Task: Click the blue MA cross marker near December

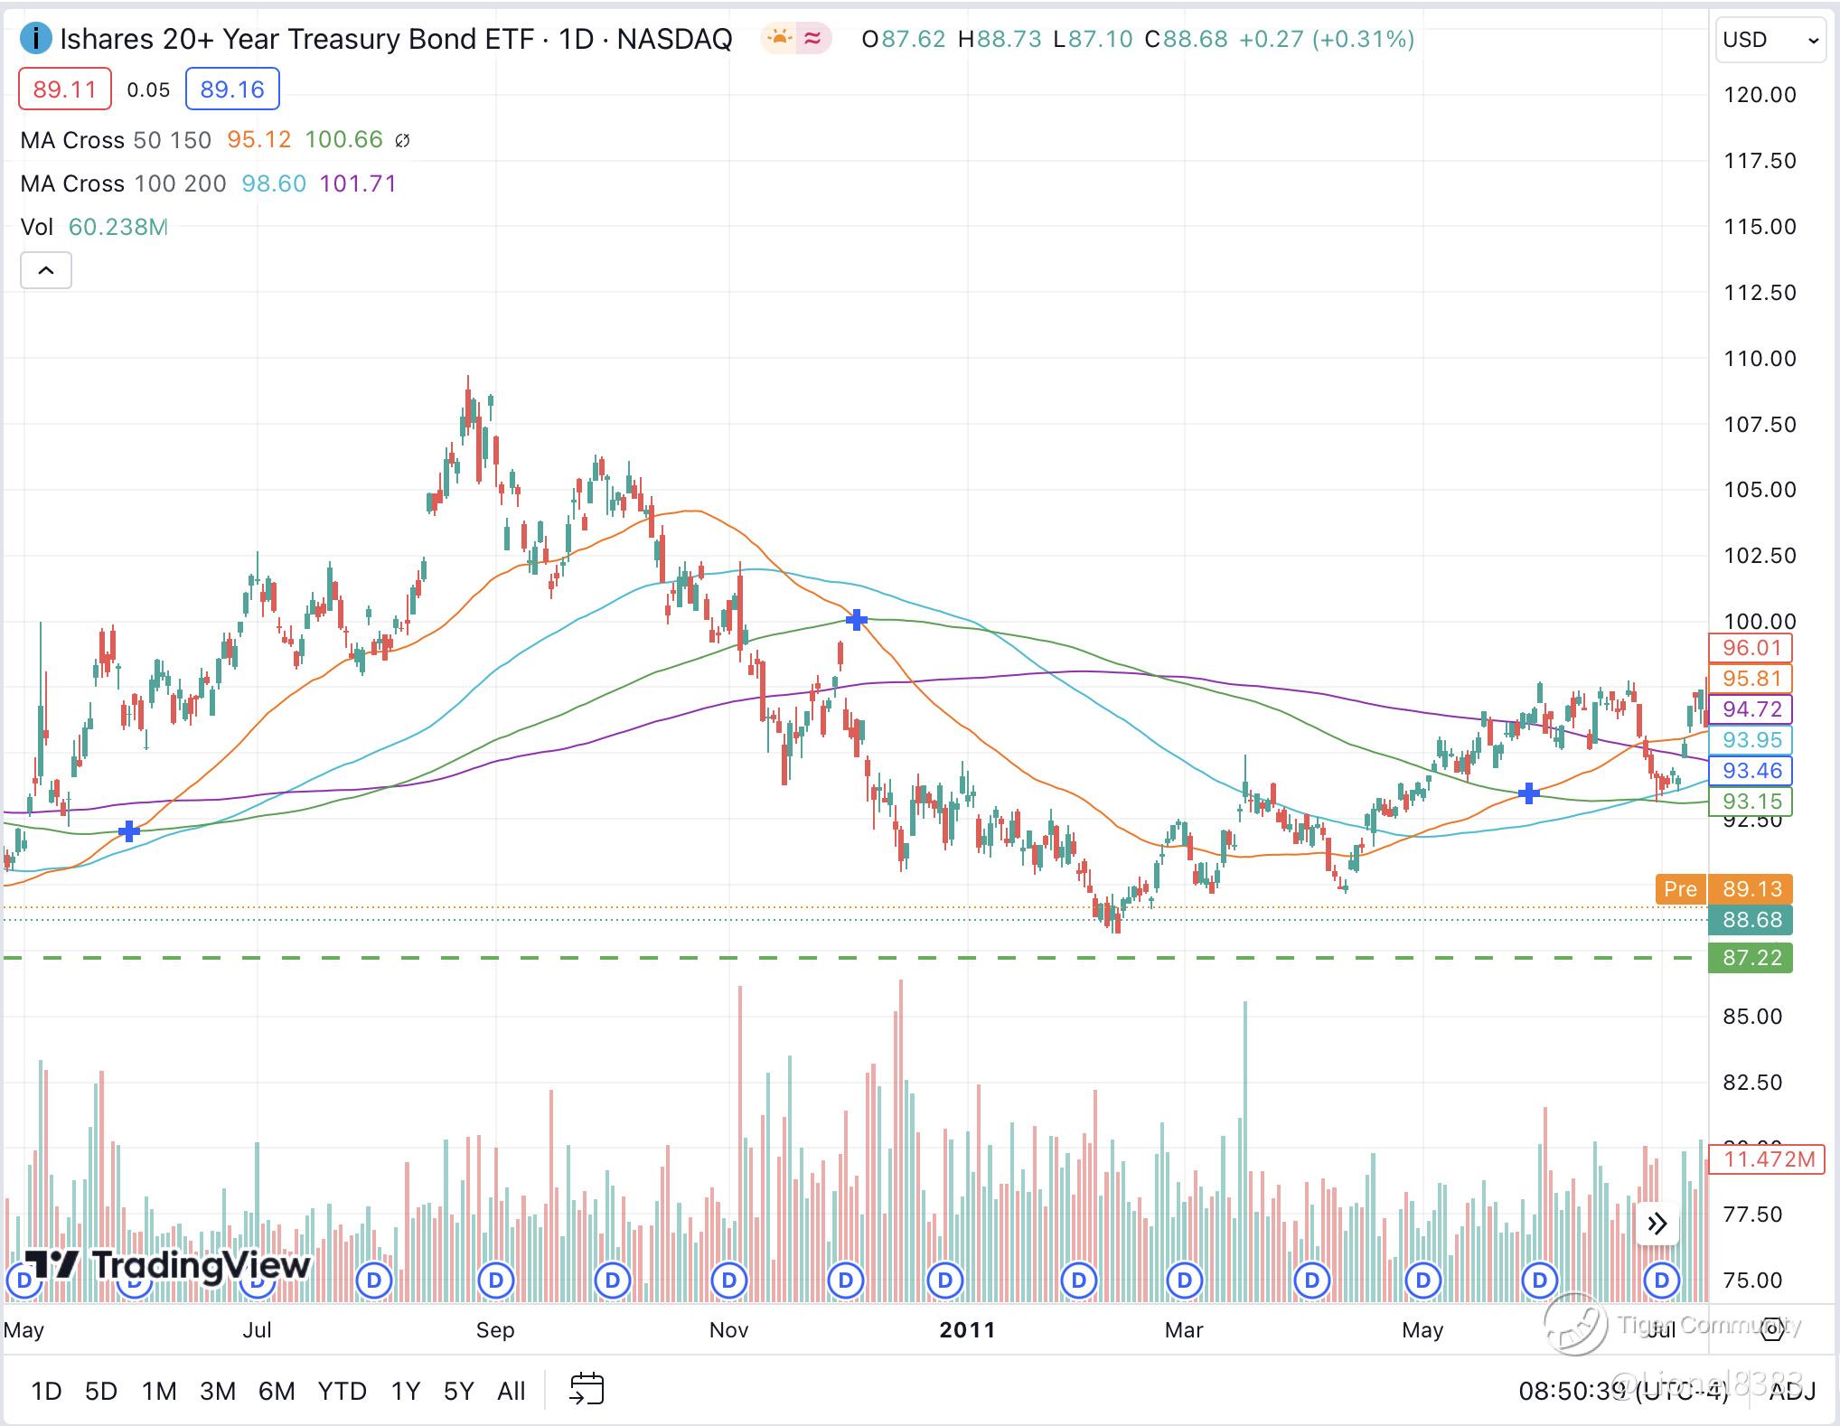Action: [856, 620]
